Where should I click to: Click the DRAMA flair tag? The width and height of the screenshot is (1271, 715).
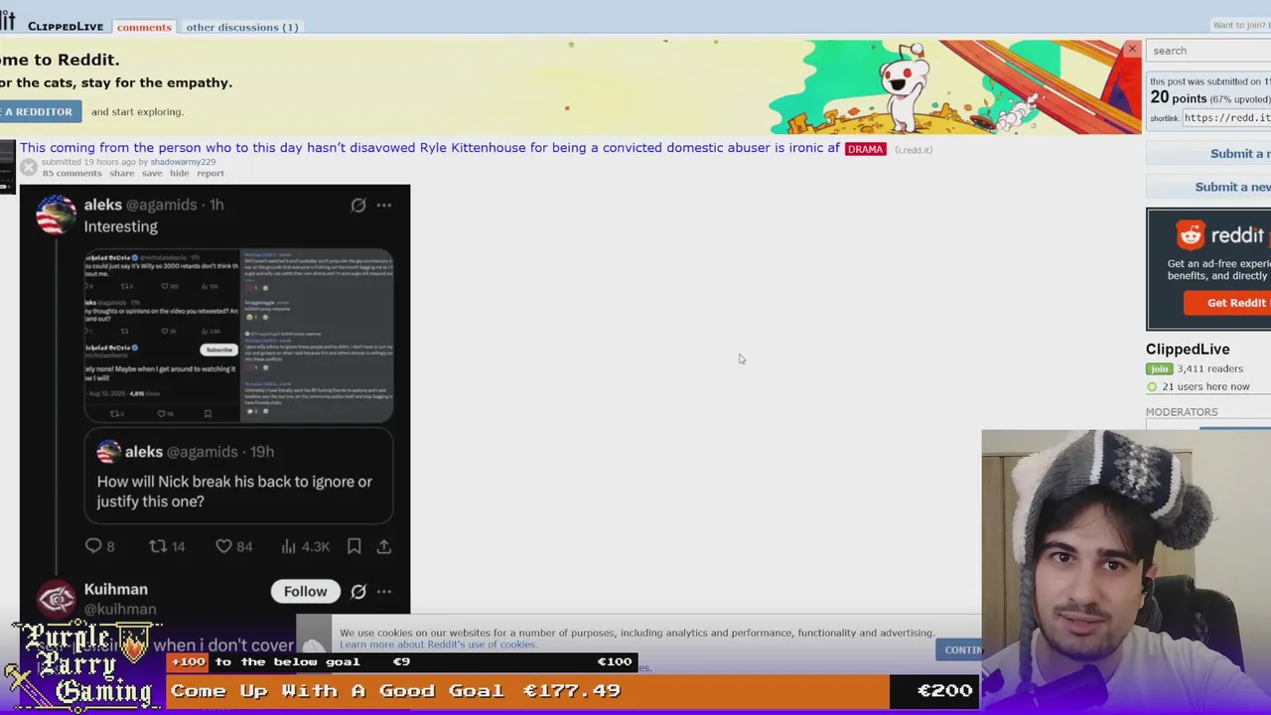[x=865, y=149]
